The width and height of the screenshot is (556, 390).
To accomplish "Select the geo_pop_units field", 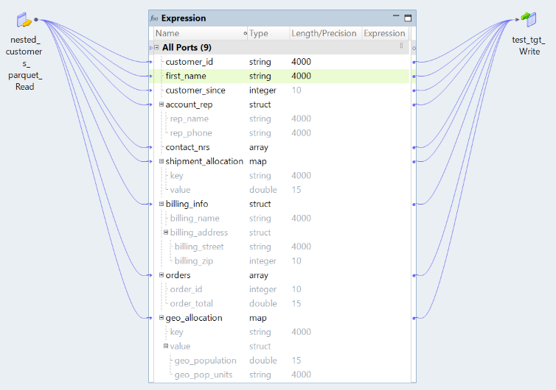I will [x=204, y=375].
